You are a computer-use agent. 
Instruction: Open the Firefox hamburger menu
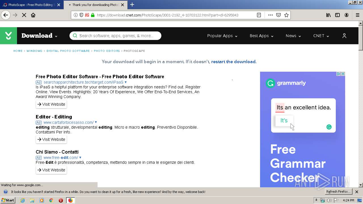click(358, 15)
